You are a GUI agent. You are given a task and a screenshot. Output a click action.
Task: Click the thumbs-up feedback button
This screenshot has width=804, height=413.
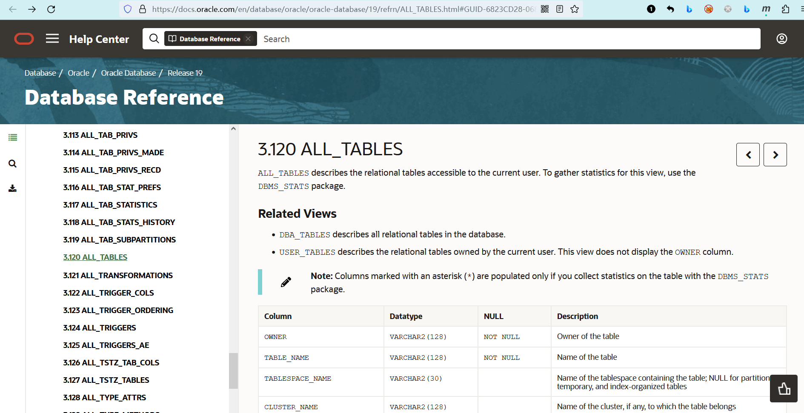[x=784, y=388]
